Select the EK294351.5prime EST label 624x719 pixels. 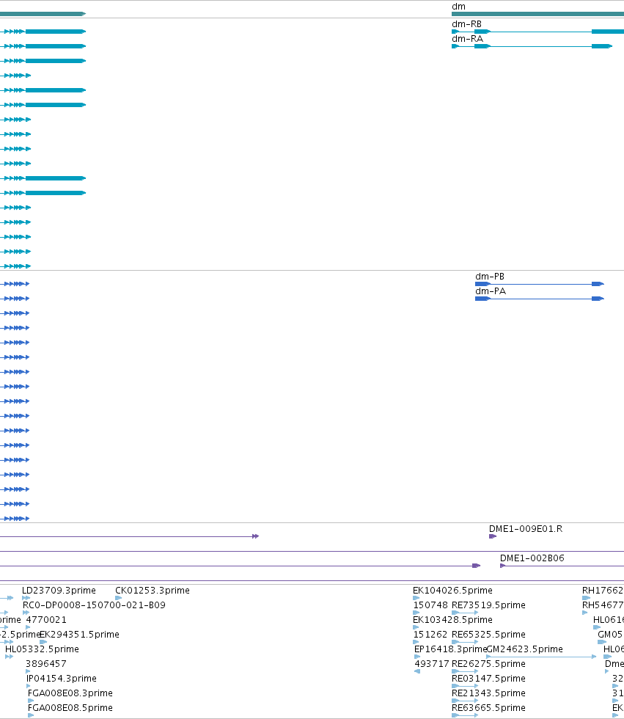[x=80, y=634]
